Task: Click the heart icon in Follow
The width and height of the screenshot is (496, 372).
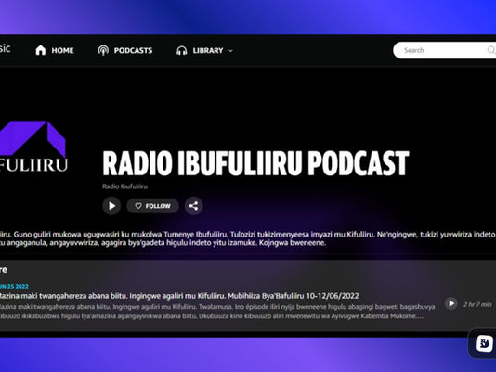Action: coord(138,206)
